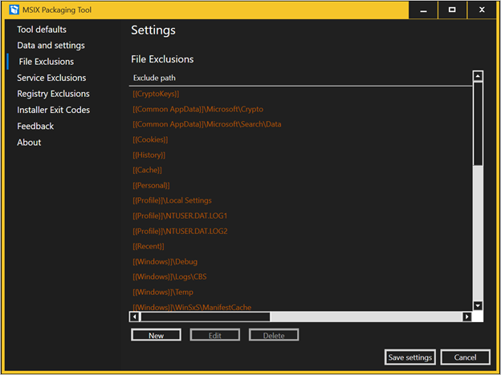Select the Microsoft\Crypto exclusion row

pyautogui.click(x=300, y=109)
